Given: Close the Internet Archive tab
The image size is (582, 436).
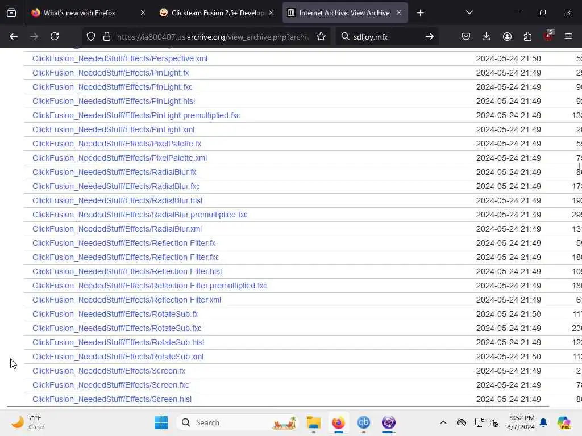Looking at the screenshot, I should pos(398,12).
